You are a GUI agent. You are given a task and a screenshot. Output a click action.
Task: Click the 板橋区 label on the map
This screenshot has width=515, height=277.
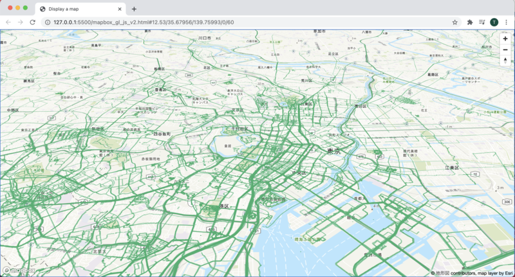click(x=159, y=69)
